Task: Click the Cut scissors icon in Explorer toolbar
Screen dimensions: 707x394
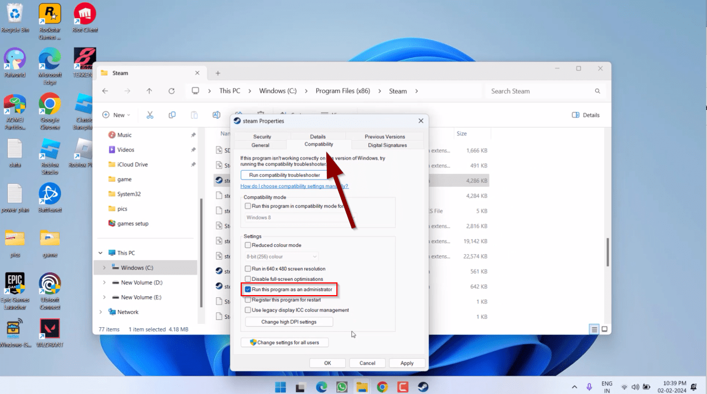Action: (x=149, y=115)
